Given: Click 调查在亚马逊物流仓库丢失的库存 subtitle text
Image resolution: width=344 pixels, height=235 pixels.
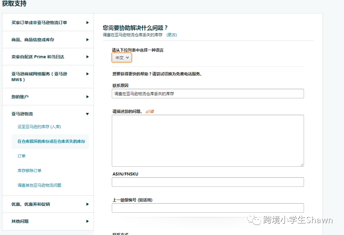Looking at the screenshot, I should click(133, 35).
